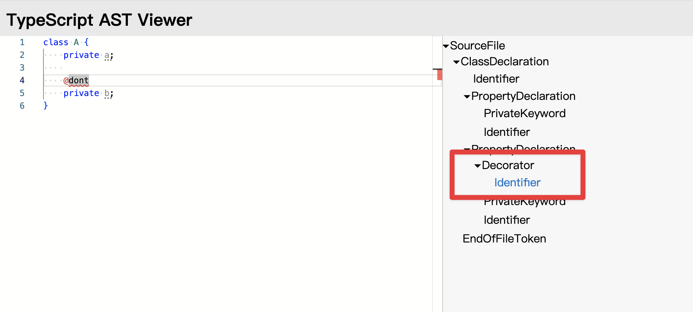Click the first PropertyDeclaration label
The height and width of the screenshot is (312, 693).
[x=523, y=96]
